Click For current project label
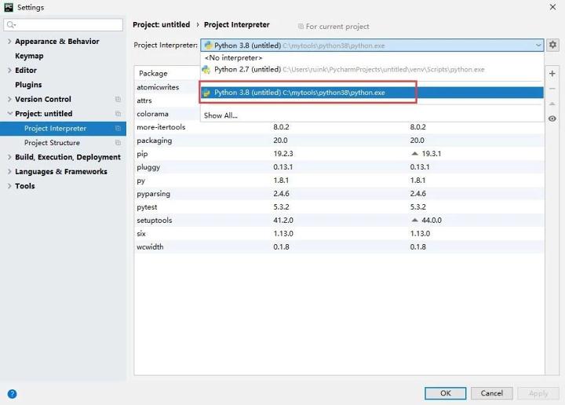Screen dimensions: 565x405 pos(337,27)
